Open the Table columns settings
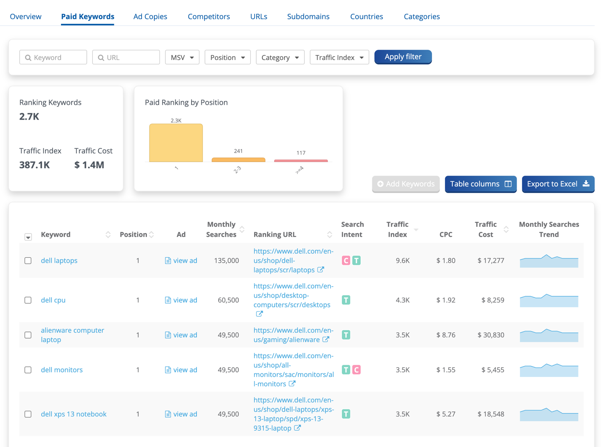 pos(481,184)
